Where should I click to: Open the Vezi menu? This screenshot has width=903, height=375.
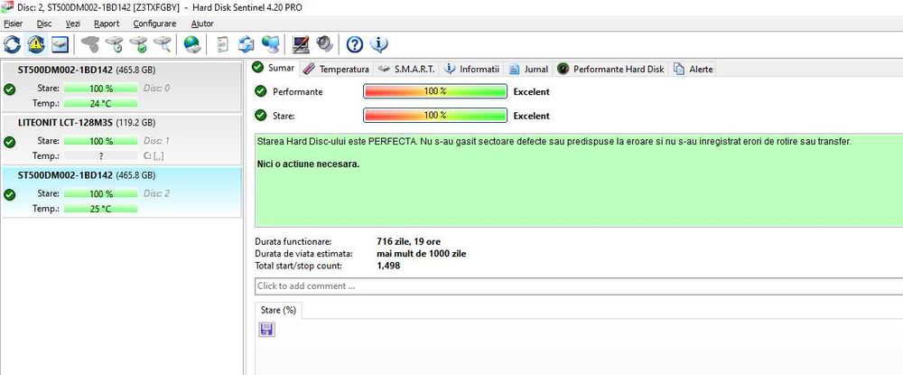click(72, 23)
